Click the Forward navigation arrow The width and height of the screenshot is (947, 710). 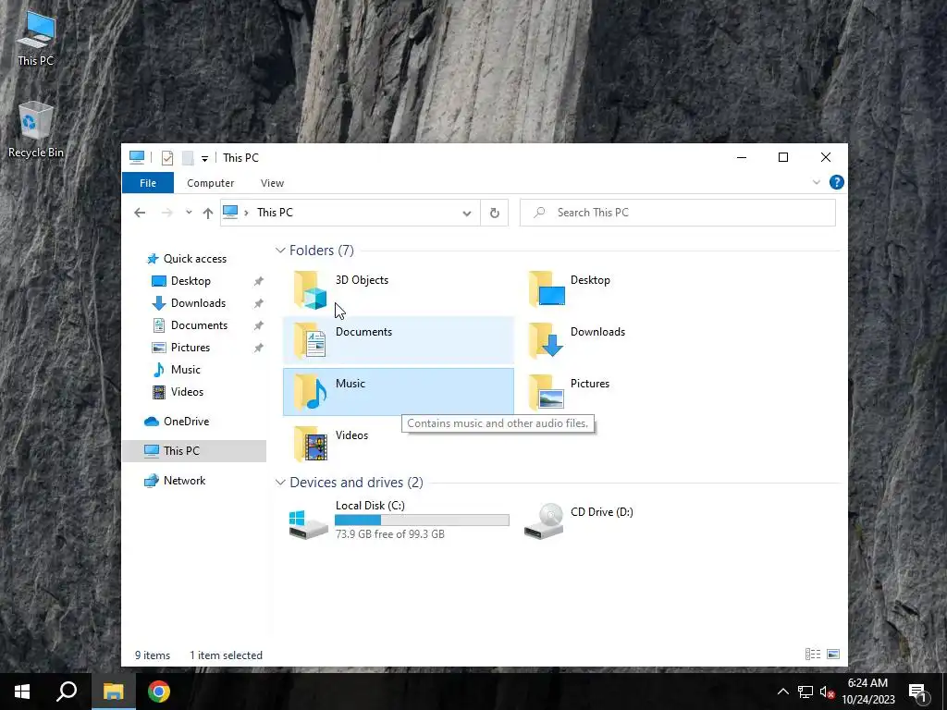[x=166, y=213]
